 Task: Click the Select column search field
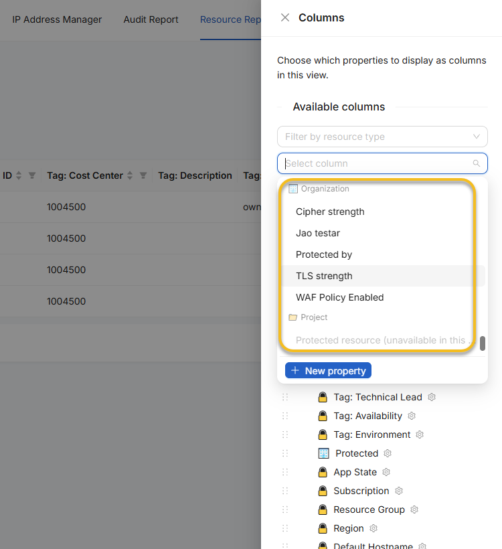pos(382,163)
